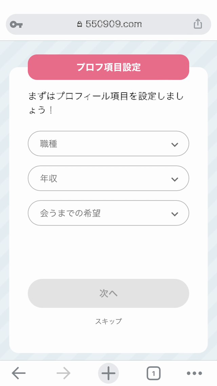This screenshot has height=386, width=217.
Task: Click the chevron in the 年収 field
Action: (x=175, y=179)
